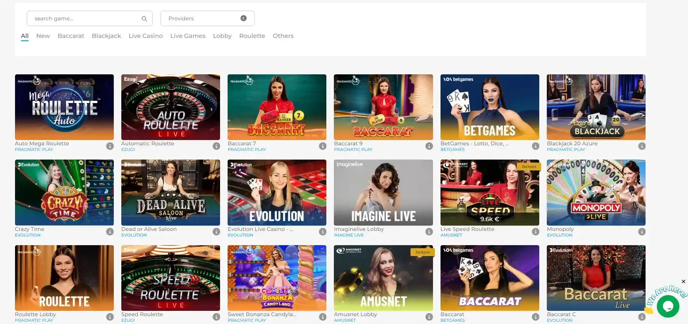Go to the Roulette tab
The width and height of the screenshot is (688, 324).
tap(252, 36)
